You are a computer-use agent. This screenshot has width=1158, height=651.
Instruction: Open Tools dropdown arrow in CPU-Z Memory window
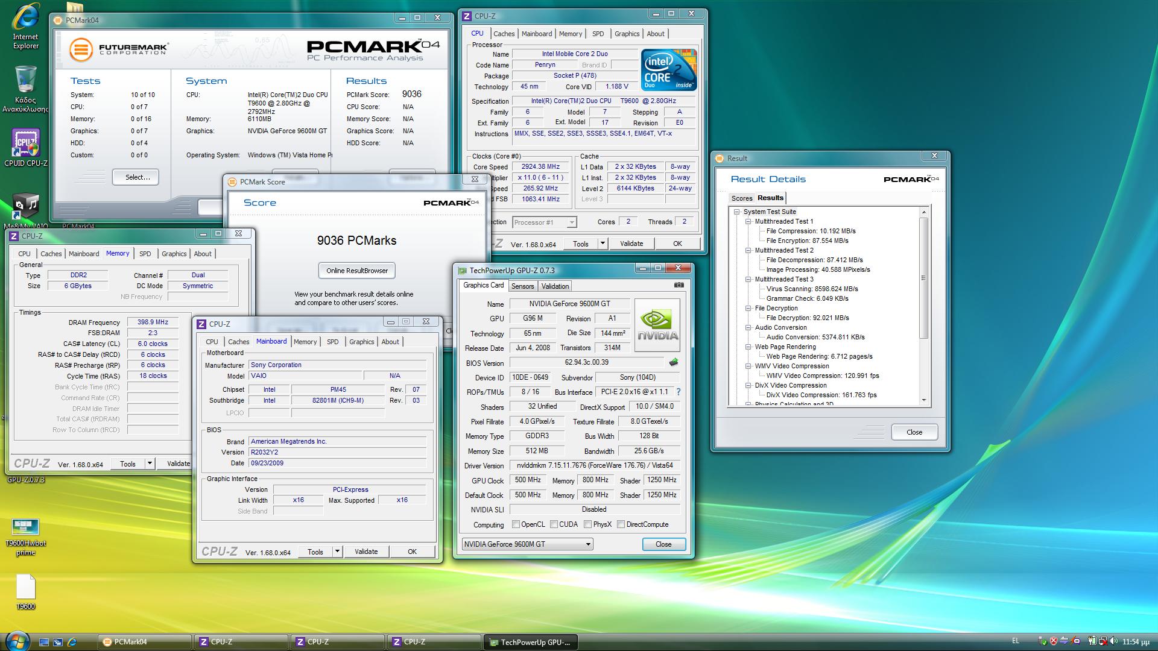click(150, 464)
